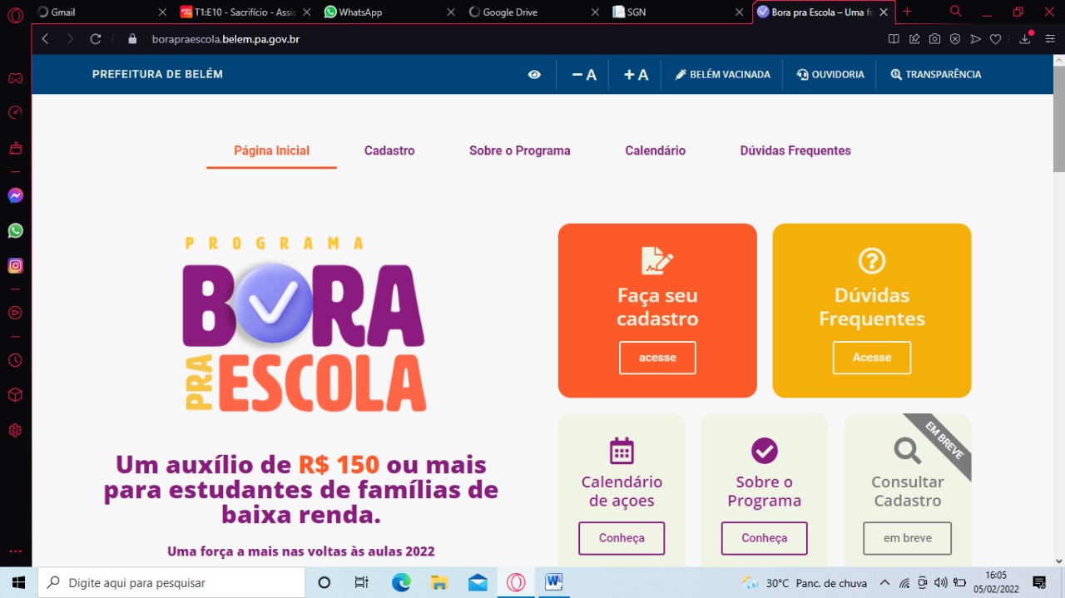Mute system audio via the speaker icon

[x=941, y=582]
